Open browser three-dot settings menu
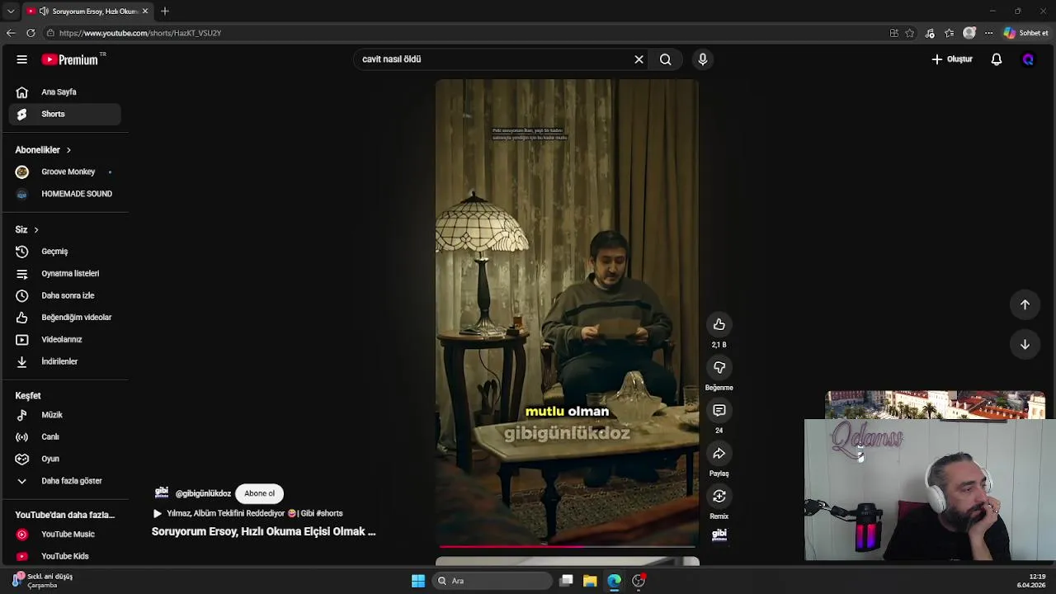Viewport: 1056px width, 594px height. (x=988, y=33)
